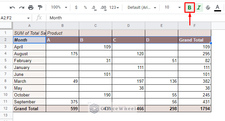Select row 12 header
The image size is (225, 121).
point(6,109)
